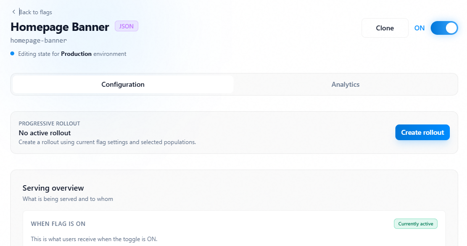Click the back chevron arrow icon
The image size is (467, 246).
coord(13,12)
